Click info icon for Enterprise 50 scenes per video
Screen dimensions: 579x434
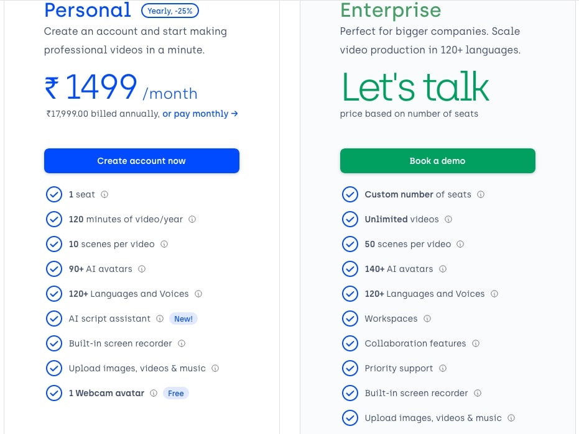pos(460,244)
